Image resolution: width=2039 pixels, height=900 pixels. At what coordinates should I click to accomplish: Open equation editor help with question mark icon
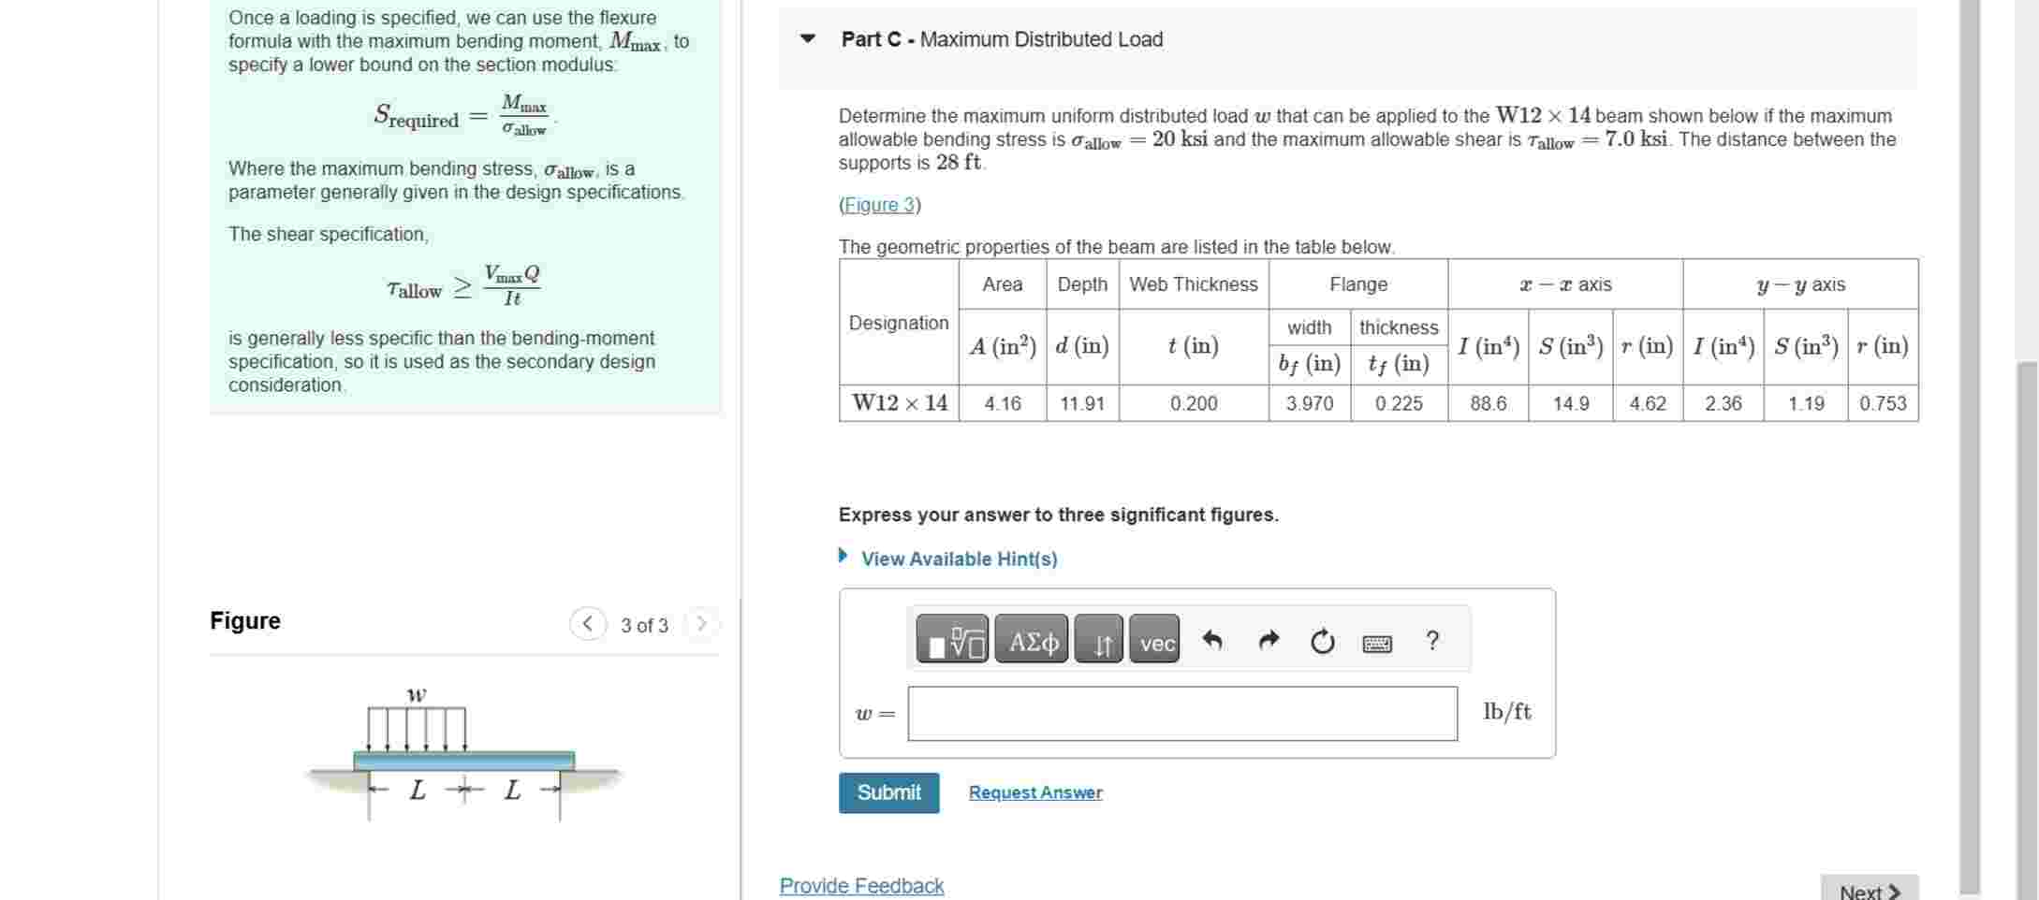click(x=1430, y=640)
